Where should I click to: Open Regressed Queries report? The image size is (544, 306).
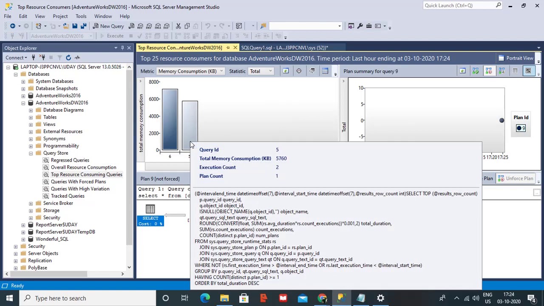70,160
